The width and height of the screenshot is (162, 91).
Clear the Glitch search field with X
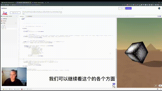[62, 8]
